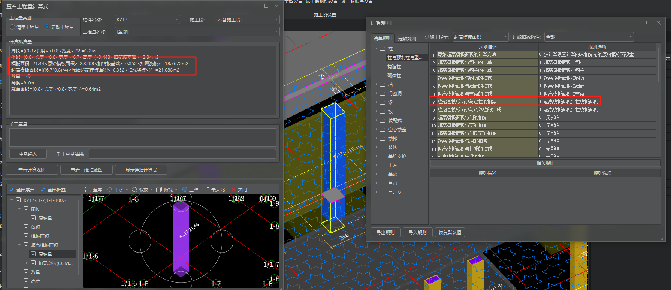
Task: Open the 过滤工程量 超高模板面积 dropdown
Action: 480,37
